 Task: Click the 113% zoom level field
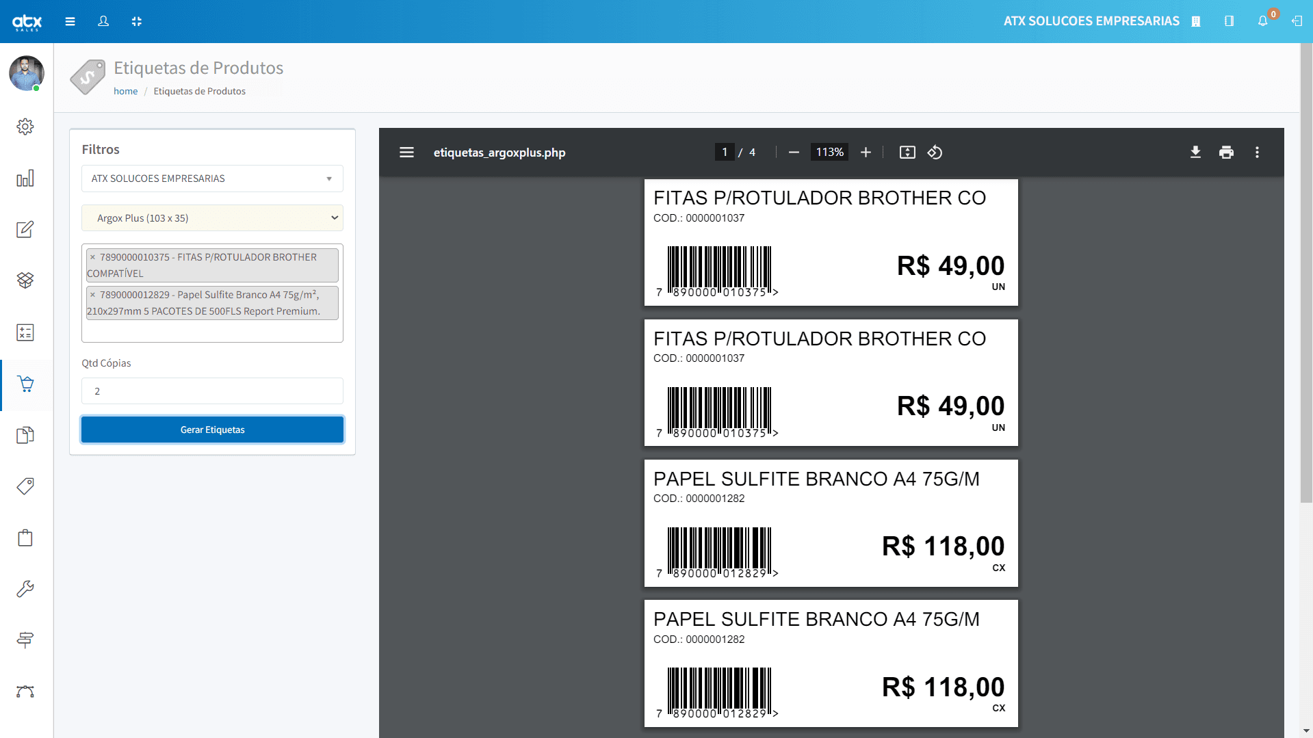829,153
